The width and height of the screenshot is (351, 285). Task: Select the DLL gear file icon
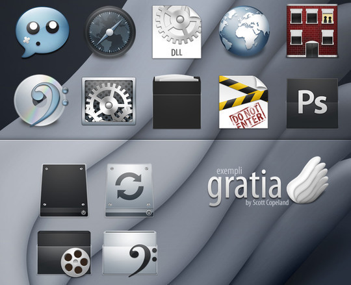click(x=177, y=32)
